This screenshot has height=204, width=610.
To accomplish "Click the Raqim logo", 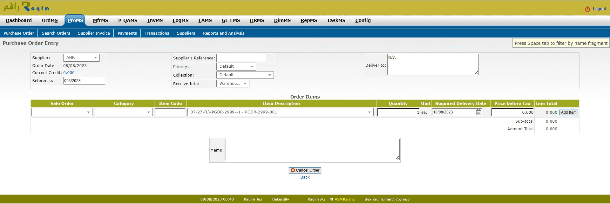I will (26, 7).
